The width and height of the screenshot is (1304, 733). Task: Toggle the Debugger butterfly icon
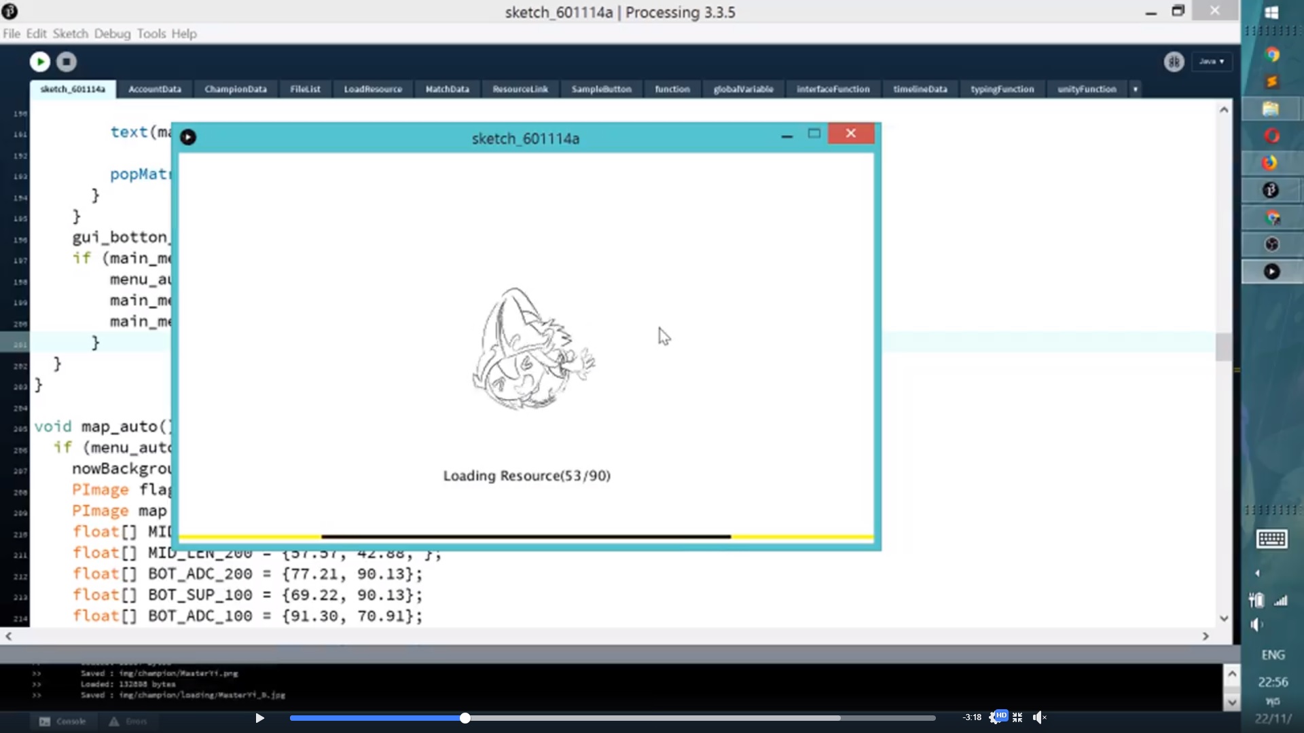click(1174, 62)
